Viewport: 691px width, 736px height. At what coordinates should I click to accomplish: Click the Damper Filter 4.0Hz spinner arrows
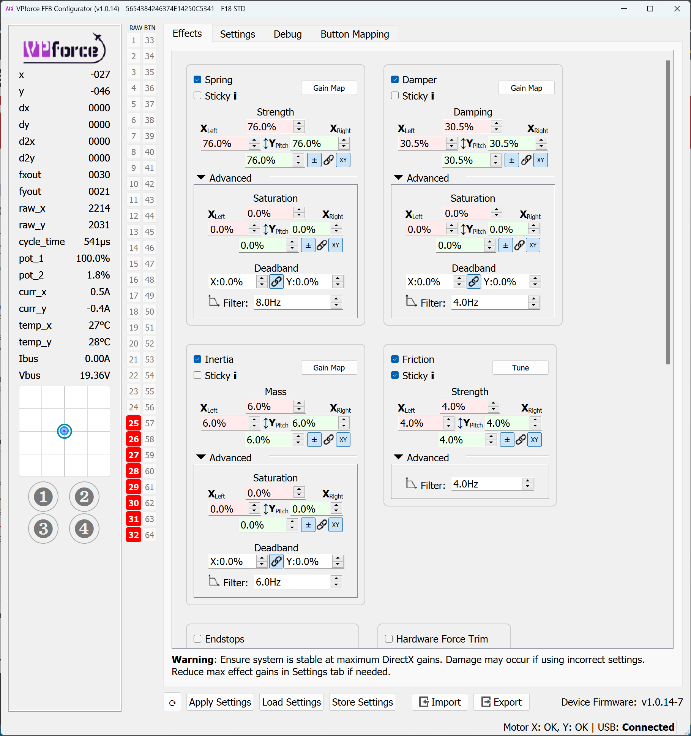pyautogui.click(x=534, y=302)
